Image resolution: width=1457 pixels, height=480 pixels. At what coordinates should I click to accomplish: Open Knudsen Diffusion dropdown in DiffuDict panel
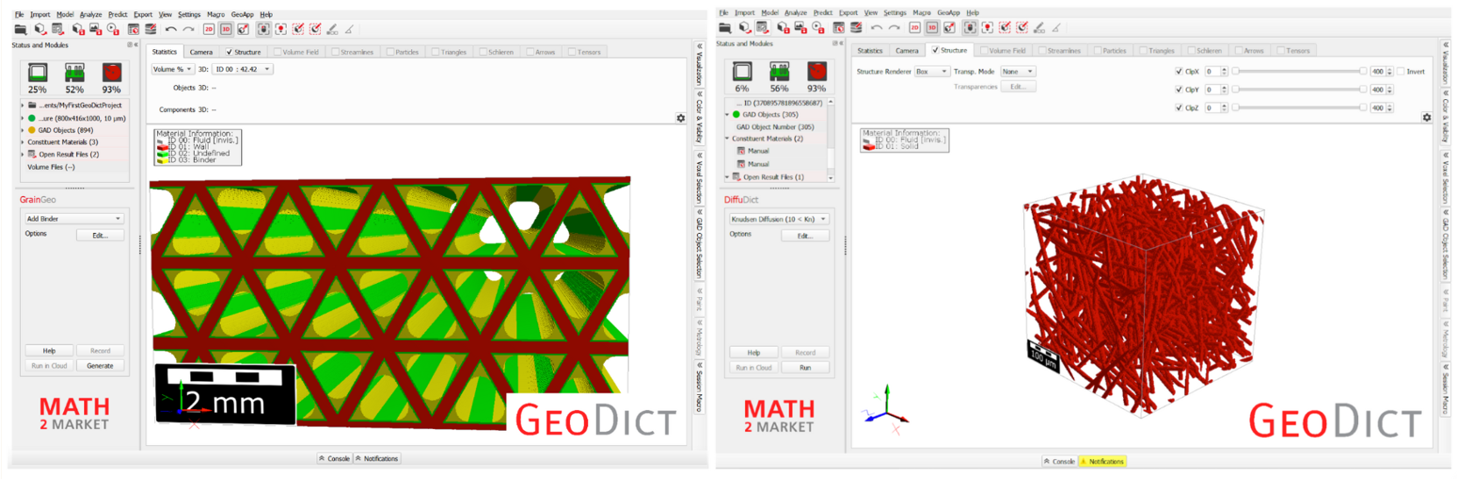click(x=778, y=219)
